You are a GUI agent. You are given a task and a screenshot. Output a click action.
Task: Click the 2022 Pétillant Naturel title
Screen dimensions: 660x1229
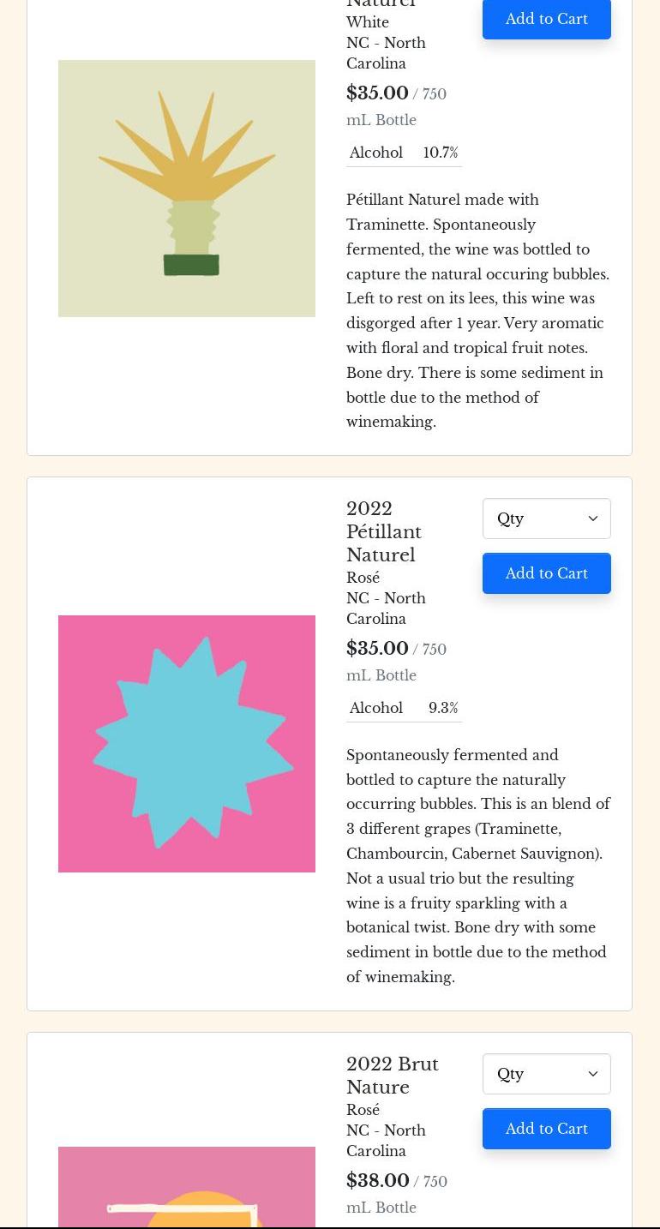[384, 531]
